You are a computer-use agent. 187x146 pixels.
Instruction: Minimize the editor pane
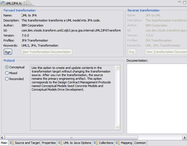179,2
